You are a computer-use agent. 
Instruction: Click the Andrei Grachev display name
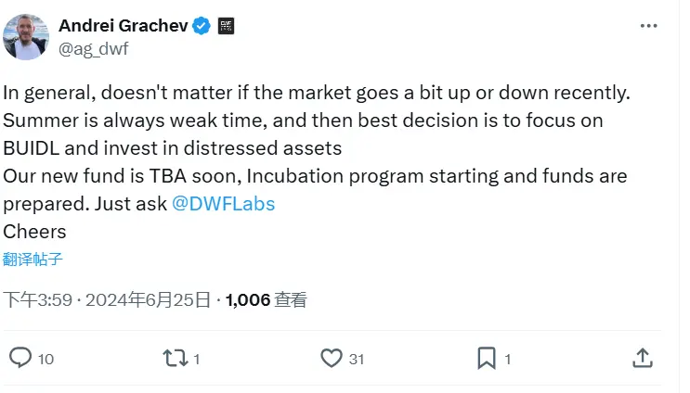(123, 26)
